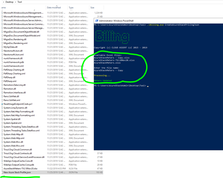This screenshot has height=178, width=223.
Task: Select System.Spatial.dll file
Action: click(x=12, y=119)
